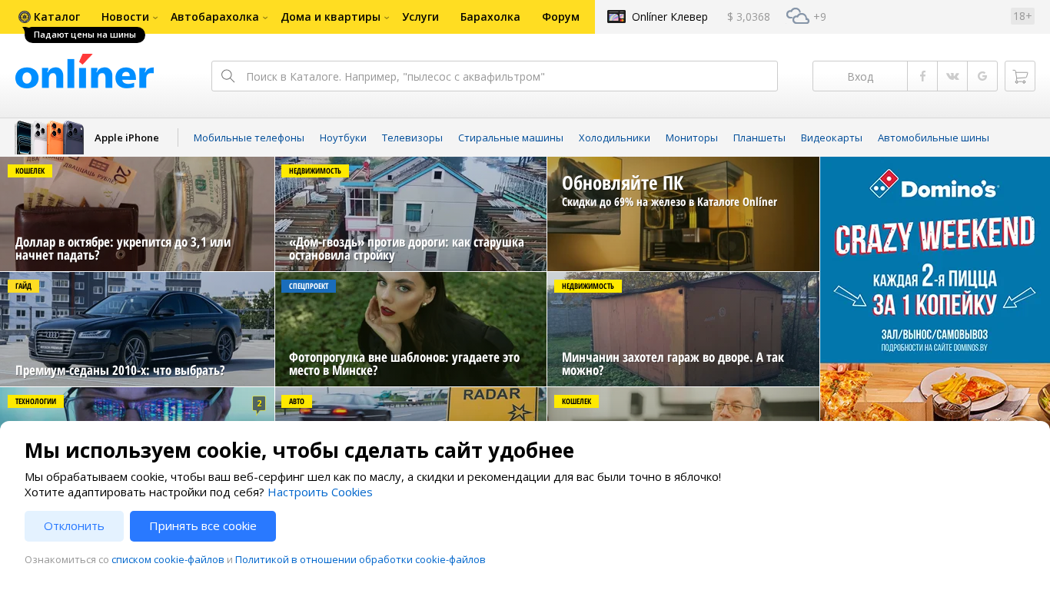Image resolution: width=1050 pixels, height=590 pixels.
Task: Open Ноутбуки category
Action: click(x=343, y=138)
